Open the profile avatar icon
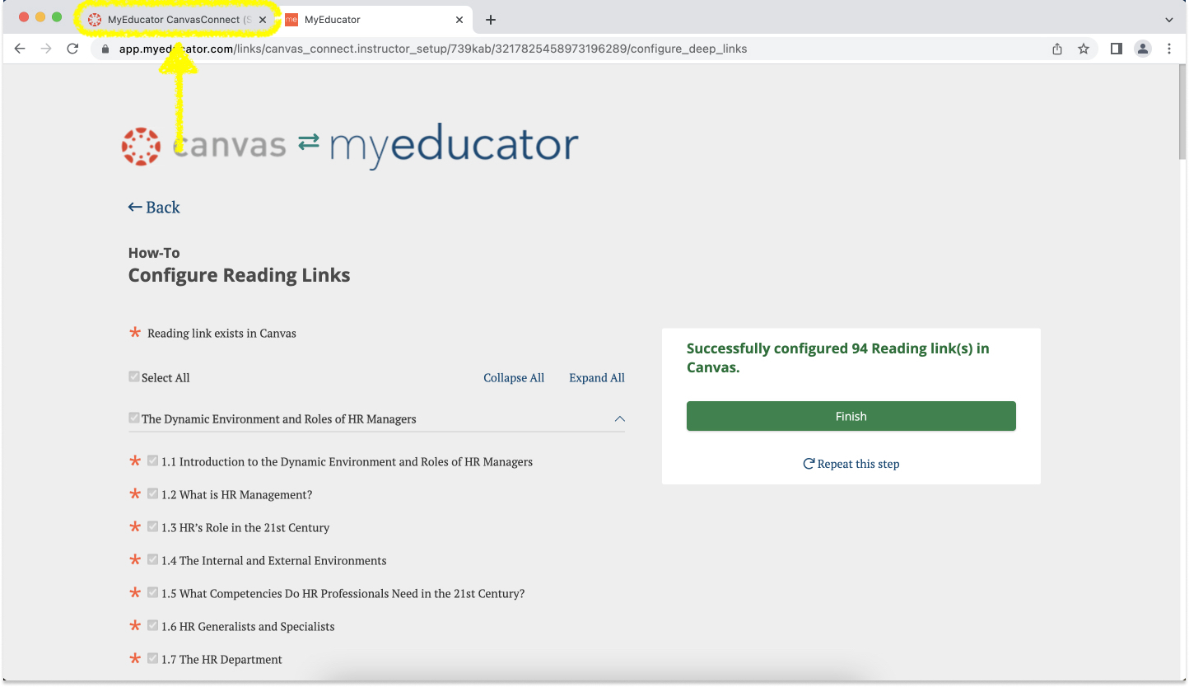1189x687 pixels. (x=1143, y=49)
